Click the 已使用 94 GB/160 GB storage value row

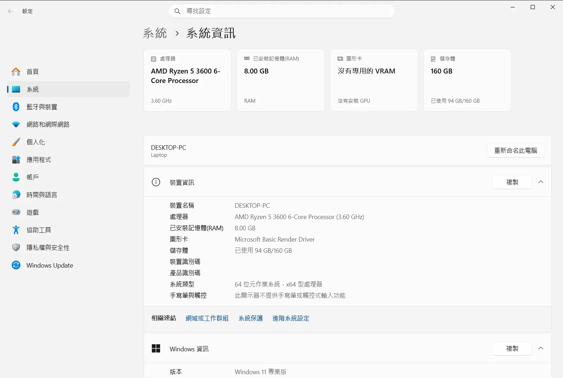pos(263,251)
